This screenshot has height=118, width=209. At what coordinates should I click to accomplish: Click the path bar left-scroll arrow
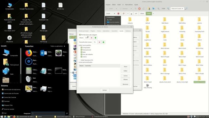point(128,13)
